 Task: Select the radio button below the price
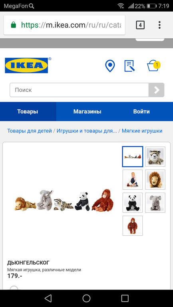point(14,287)
